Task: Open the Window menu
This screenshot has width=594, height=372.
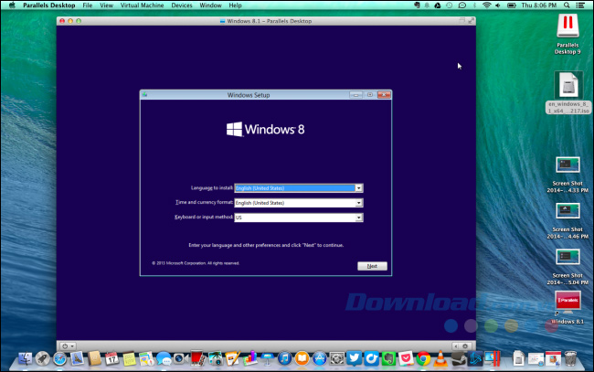Action: tap(210, 5)
